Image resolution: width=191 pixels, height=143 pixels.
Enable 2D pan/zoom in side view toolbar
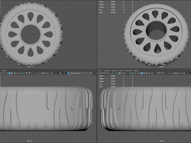[113, 73]
